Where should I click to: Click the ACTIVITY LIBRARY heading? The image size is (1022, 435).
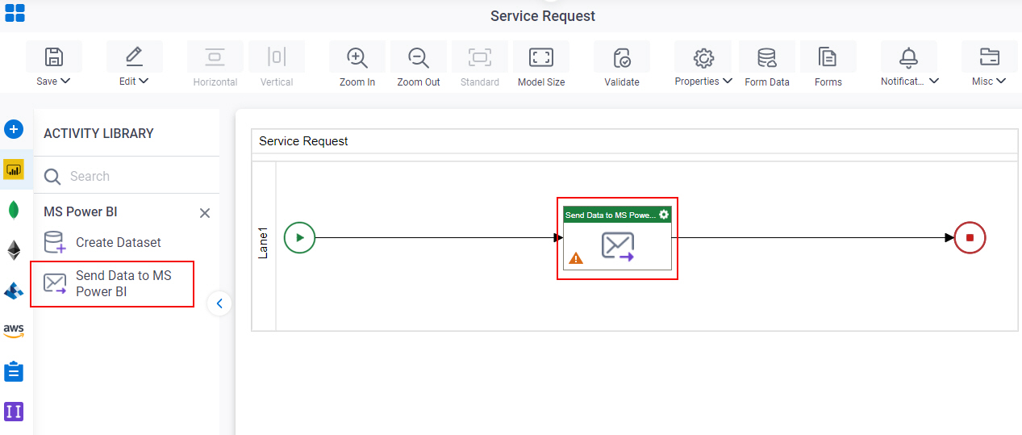click(x=98, y=133)
